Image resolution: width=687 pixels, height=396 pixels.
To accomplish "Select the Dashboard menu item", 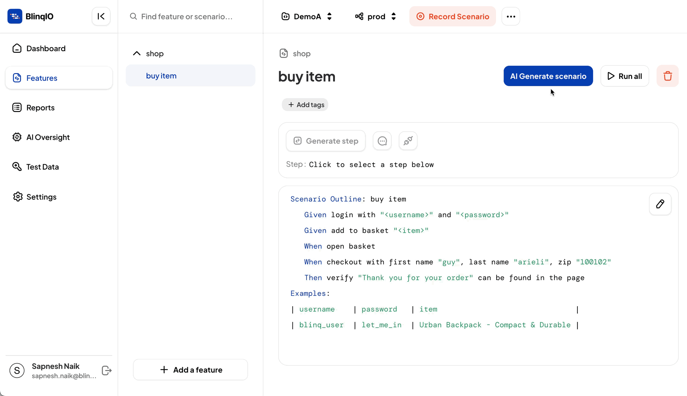I will [45, 48].
